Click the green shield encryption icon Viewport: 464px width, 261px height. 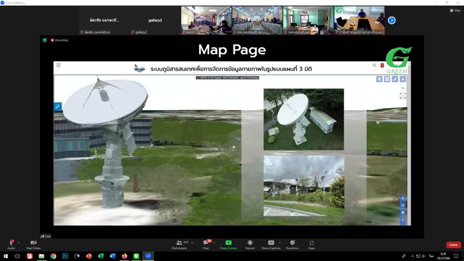(x=45, y=40)
